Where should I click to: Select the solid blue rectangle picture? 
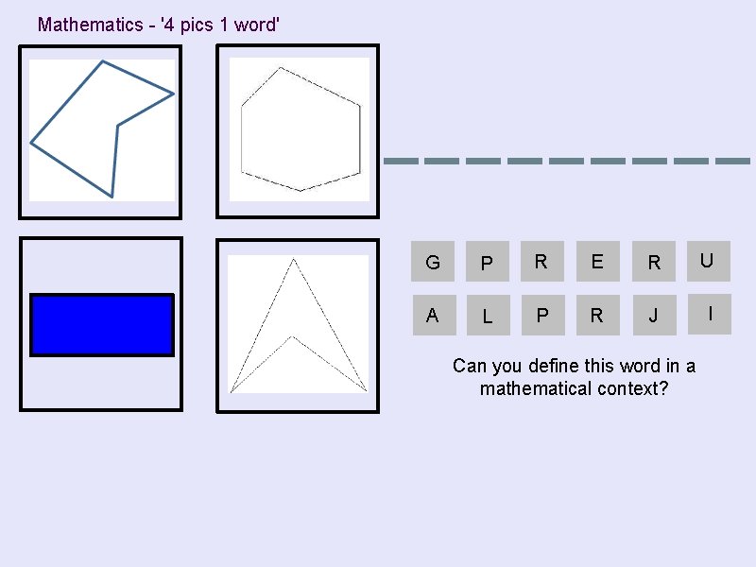point(101,324)
